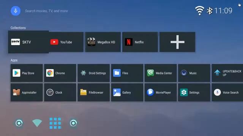The height and width of the screenshot is (136, 243).
Task: Open the blue apps grid icon at bottom
Action: pyautogui.click(x=55, y=123)
